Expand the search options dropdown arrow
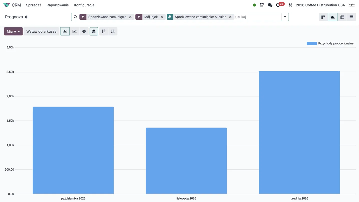Viewport: 359px width, 202px height. click(x=285, y=17)
